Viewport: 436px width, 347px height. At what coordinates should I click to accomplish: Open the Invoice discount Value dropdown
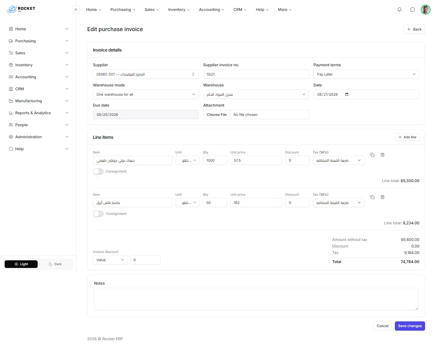pos(110,260)
